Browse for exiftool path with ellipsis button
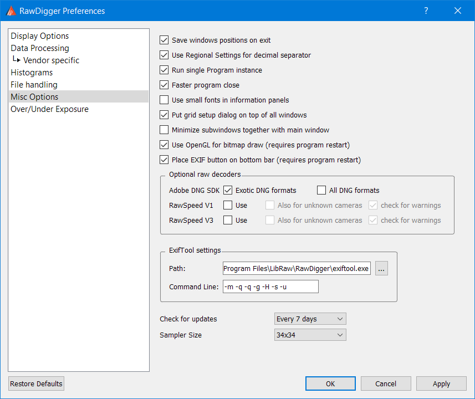Screen dimensions: 475x399 (x=381, y=268)
